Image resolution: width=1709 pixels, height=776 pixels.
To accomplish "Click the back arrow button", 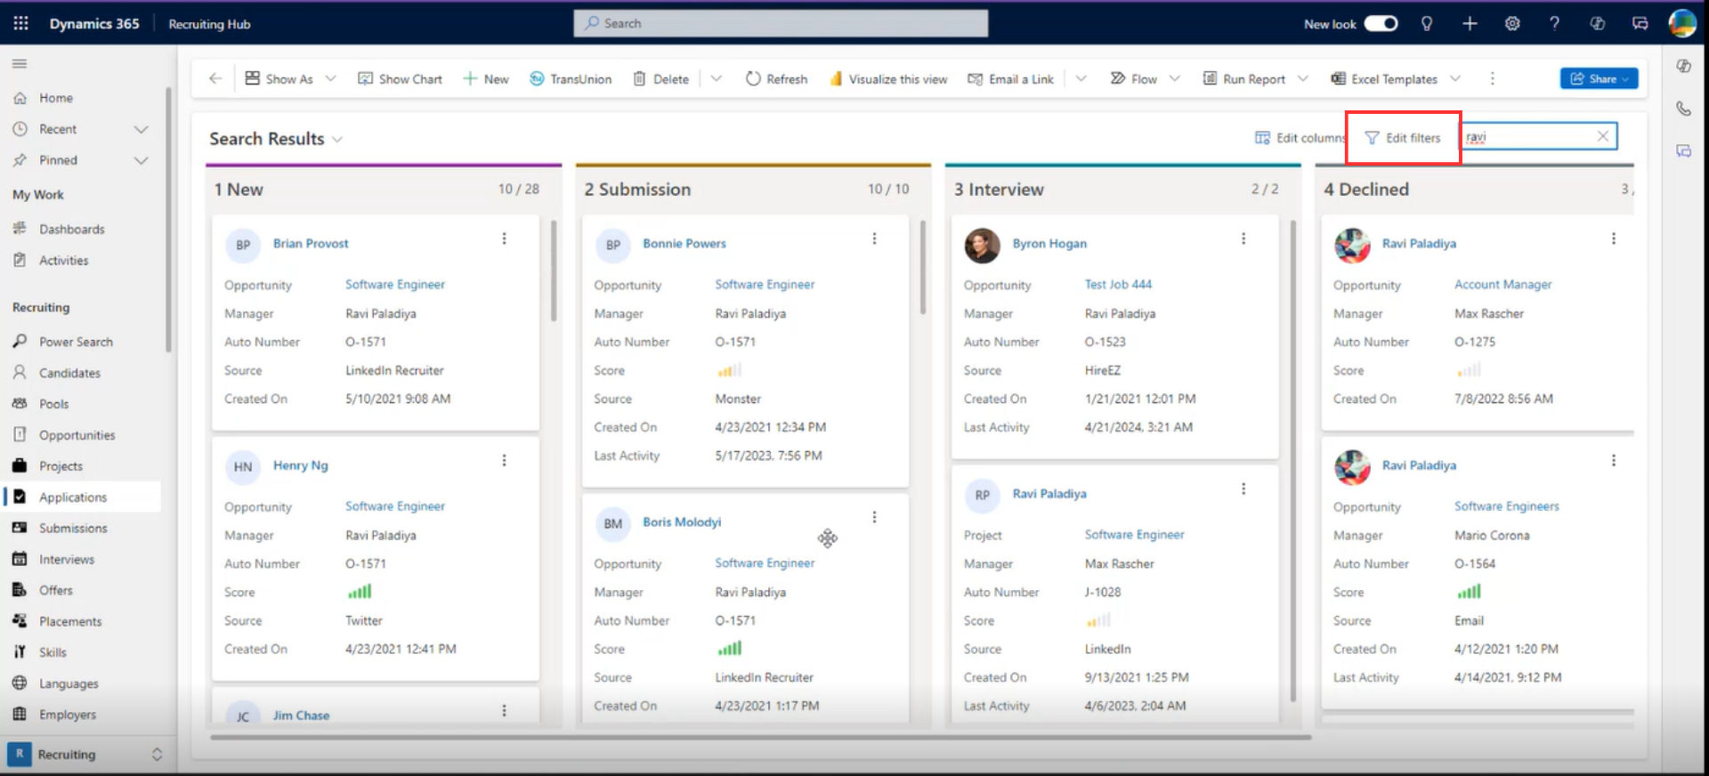I will click(x=215, y=78).
